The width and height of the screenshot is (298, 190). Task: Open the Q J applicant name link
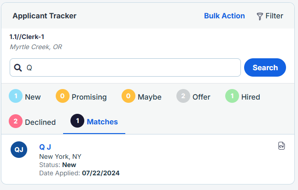pyautogui.click(x=45, y=147)
